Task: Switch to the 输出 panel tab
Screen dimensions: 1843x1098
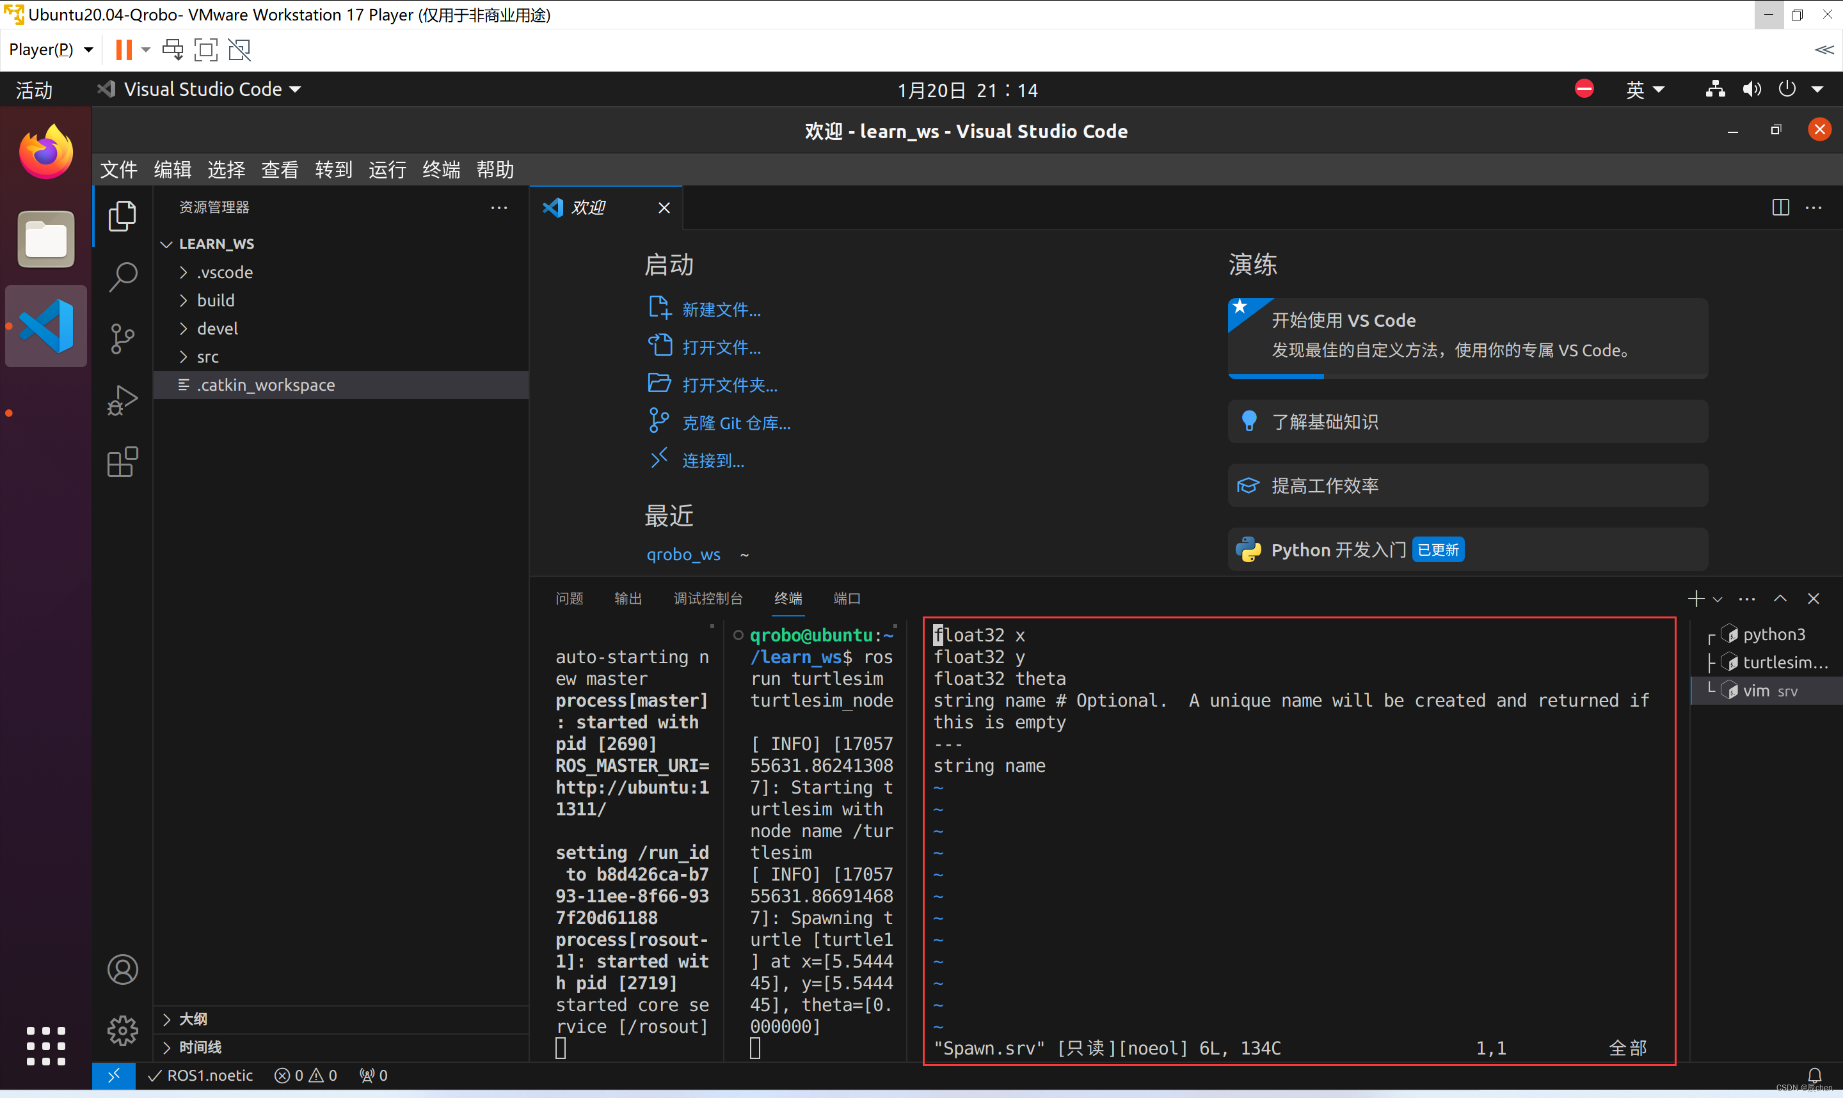Action: [628, 599]
